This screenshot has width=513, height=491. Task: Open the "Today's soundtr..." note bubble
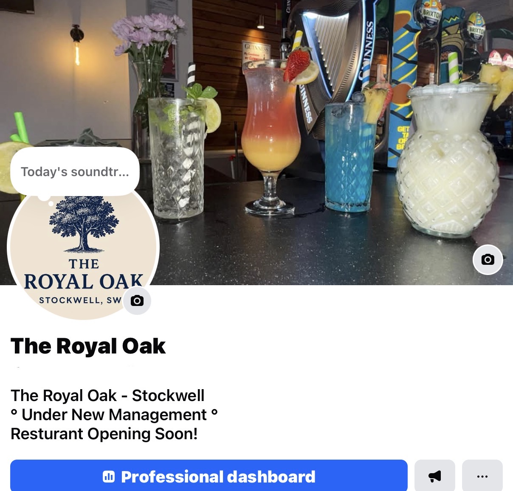coord(75,172)
